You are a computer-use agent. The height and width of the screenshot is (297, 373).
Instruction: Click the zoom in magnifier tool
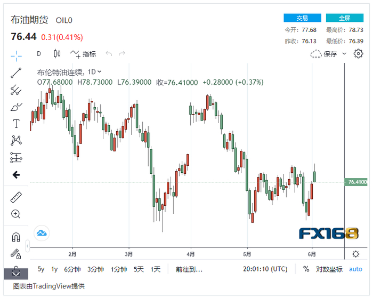tap(16, 214)
